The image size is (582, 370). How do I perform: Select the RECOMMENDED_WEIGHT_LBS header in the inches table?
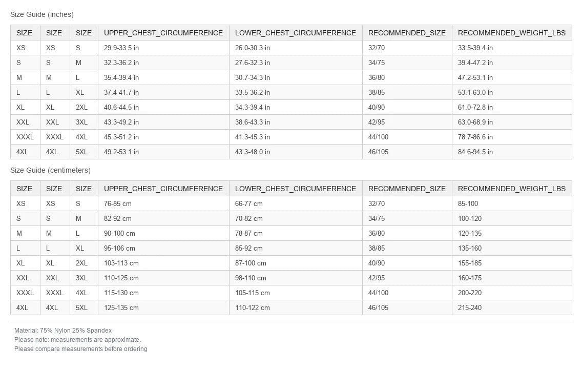512,33
